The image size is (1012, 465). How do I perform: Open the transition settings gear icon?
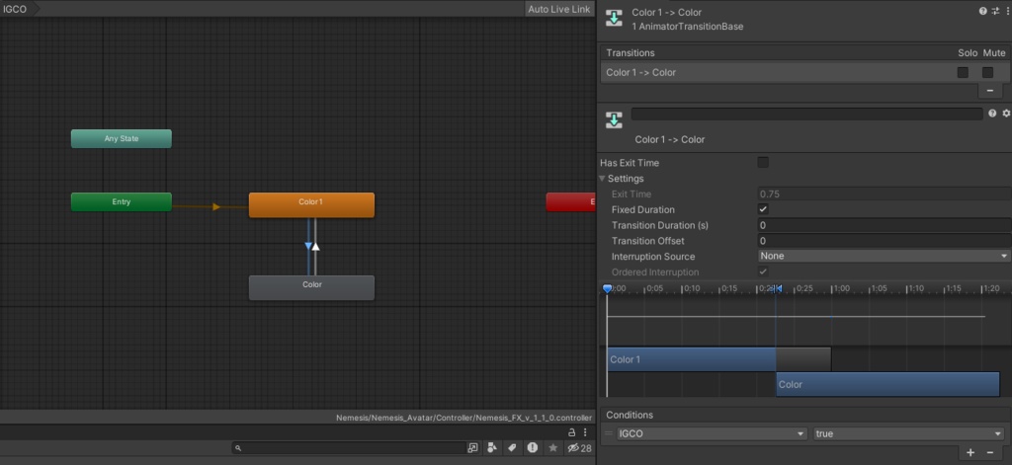click(1006, 114)
